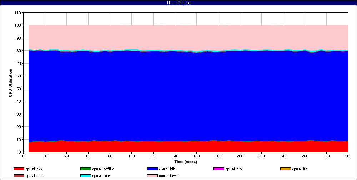357x180 pixels.
Task: Click the blue cpu all idle legend swatch
Action: (152, 169)
